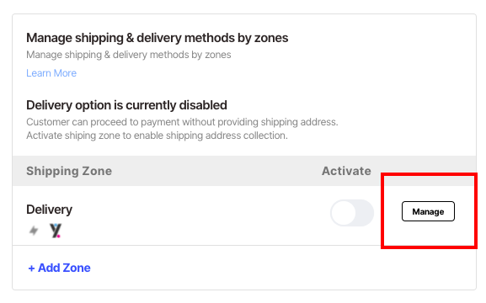486x303 pixels.
Task: Open Manage for the Delivery zone
Action: [428, 211]
